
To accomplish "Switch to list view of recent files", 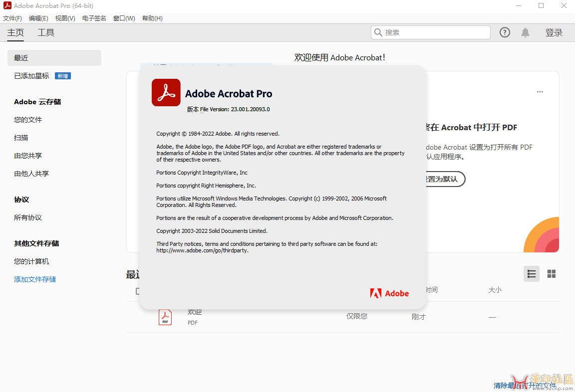I will (x=532, y=274).
